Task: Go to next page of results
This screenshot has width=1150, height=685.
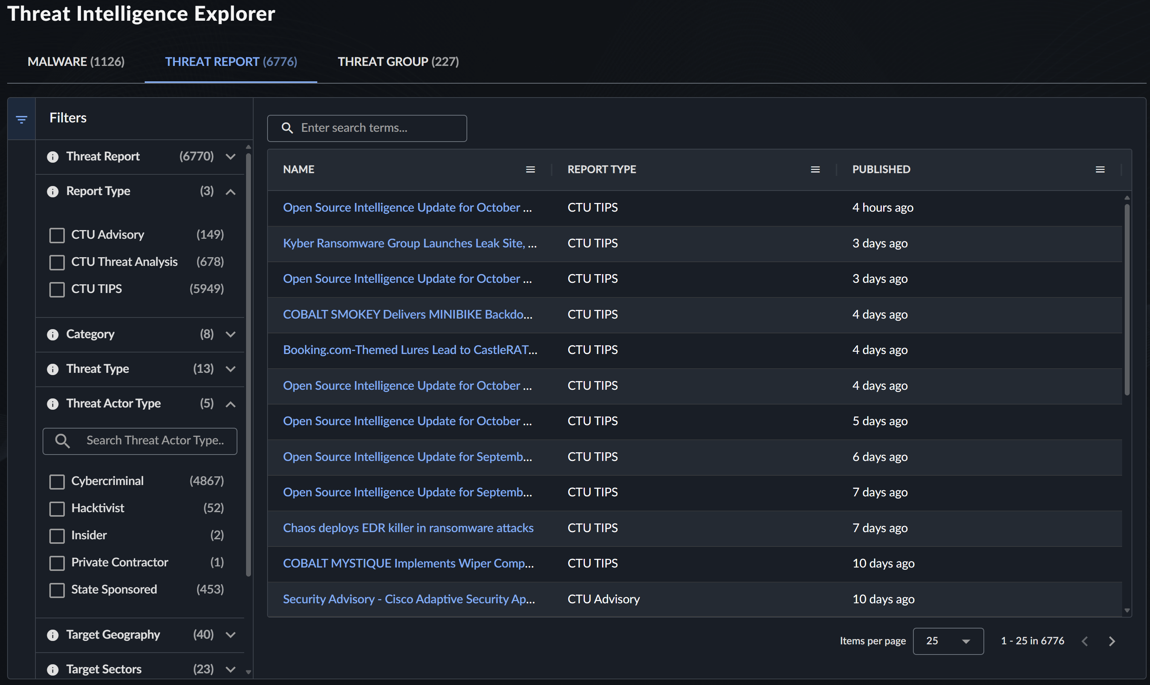Action: click(1112, 641)
